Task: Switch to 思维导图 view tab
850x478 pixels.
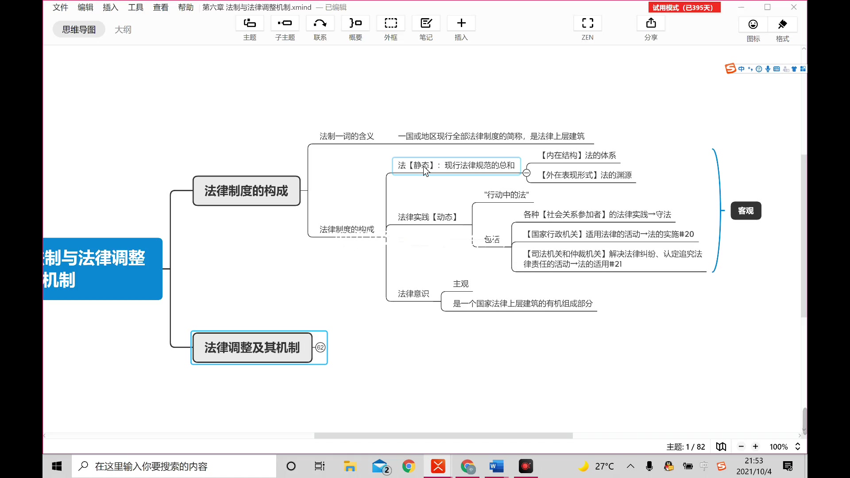Action: [79, 29]
